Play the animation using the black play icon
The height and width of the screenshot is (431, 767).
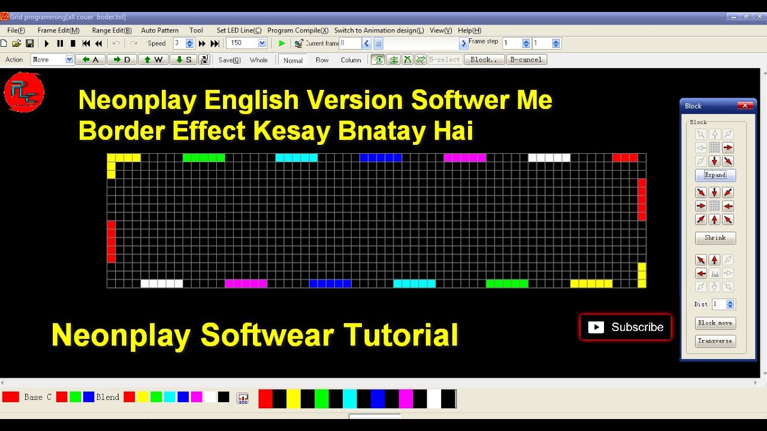[x=47, y=43]
